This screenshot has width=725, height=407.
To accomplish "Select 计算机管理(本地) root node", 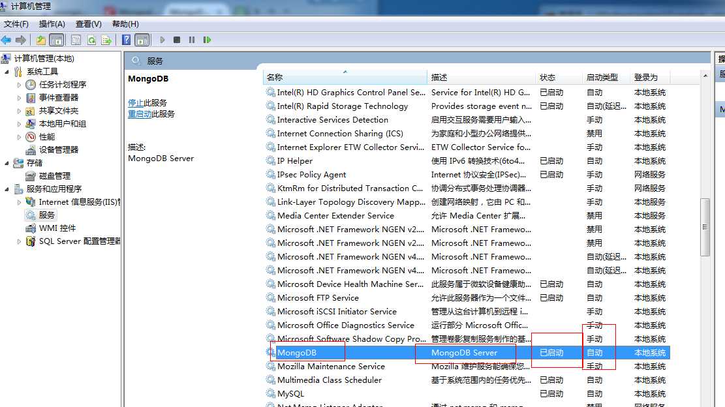I will (x=44, y=59).
